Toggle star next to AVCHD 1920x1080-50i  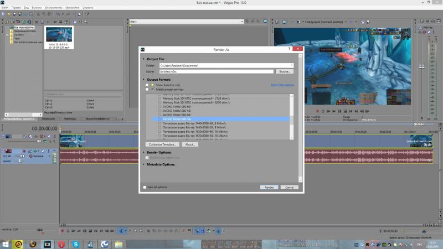[159, 119]
